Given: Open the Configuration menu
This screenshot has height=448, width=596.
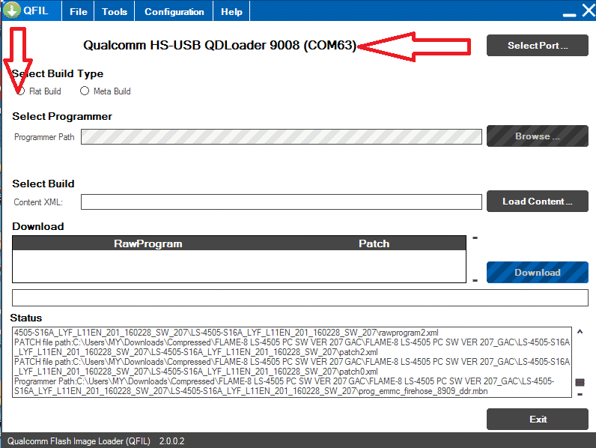Looking at the screenshot, I should click(174, 11).
